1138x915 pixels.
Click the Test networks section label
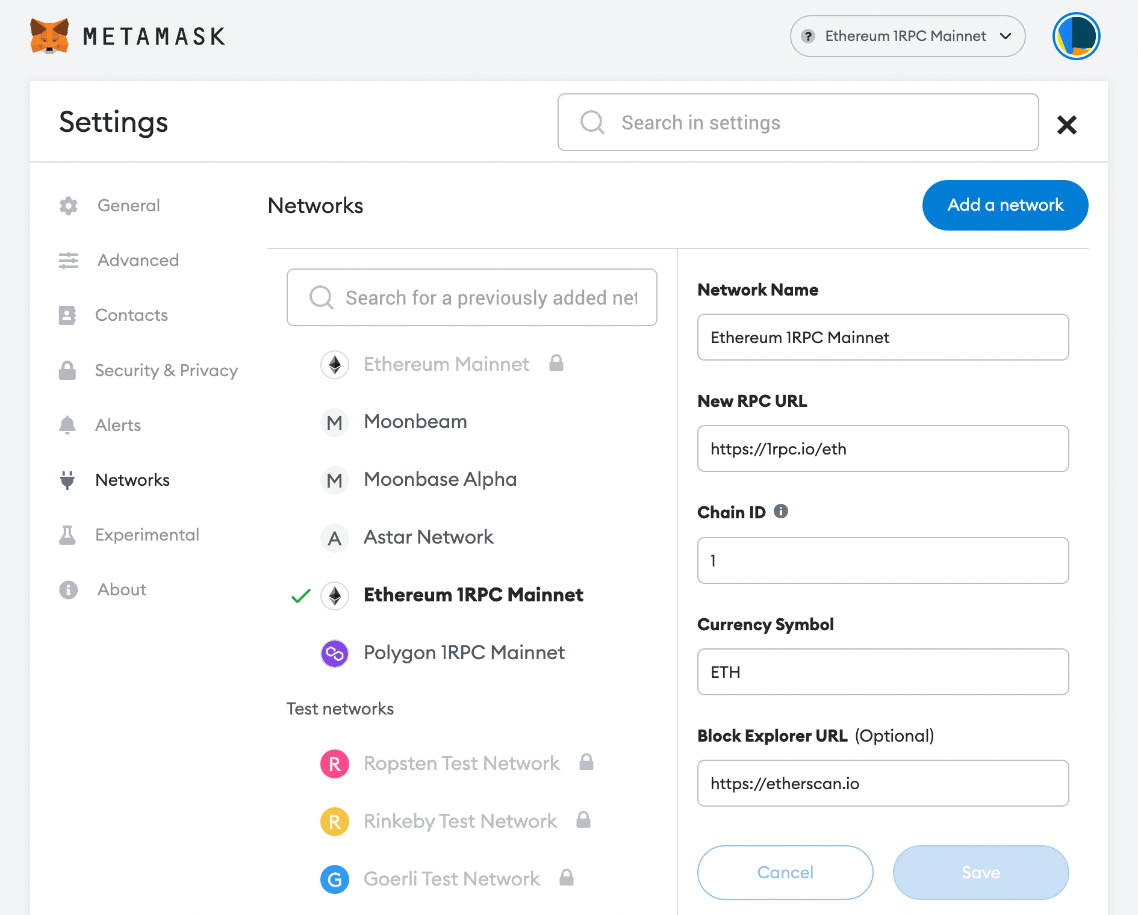click(x=340, y=709)
